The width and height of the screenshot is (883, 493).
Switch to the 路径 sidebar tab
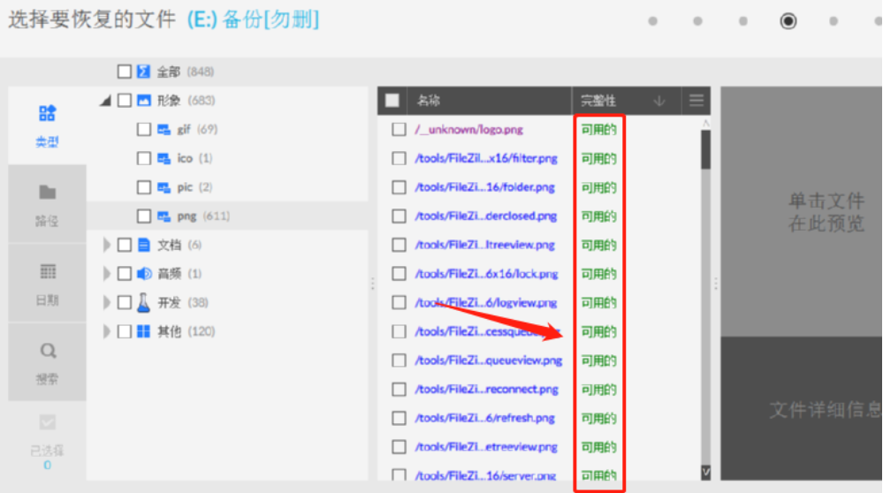[48, 204]
